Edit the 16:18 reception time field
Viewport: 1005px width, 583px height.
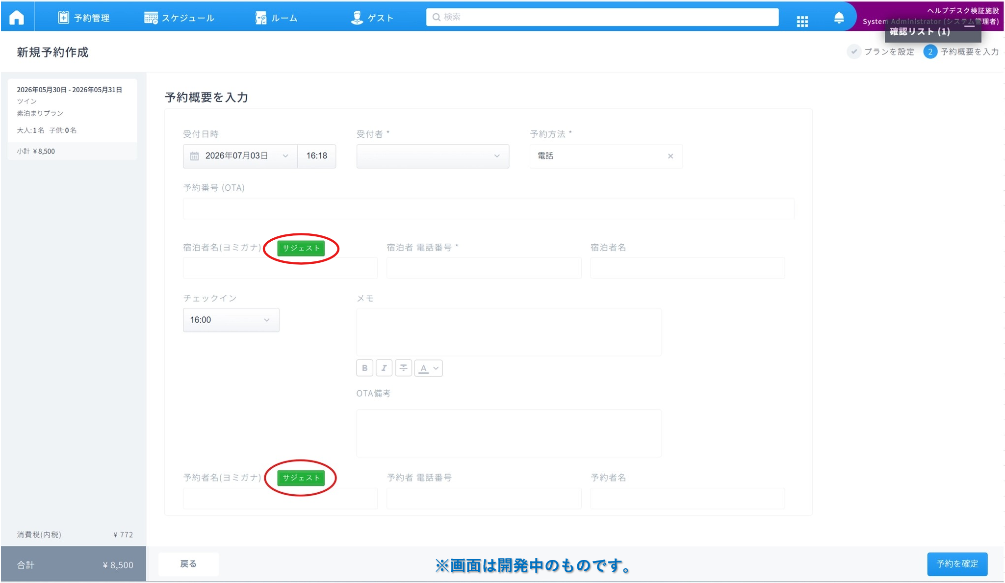coord(317,156)
